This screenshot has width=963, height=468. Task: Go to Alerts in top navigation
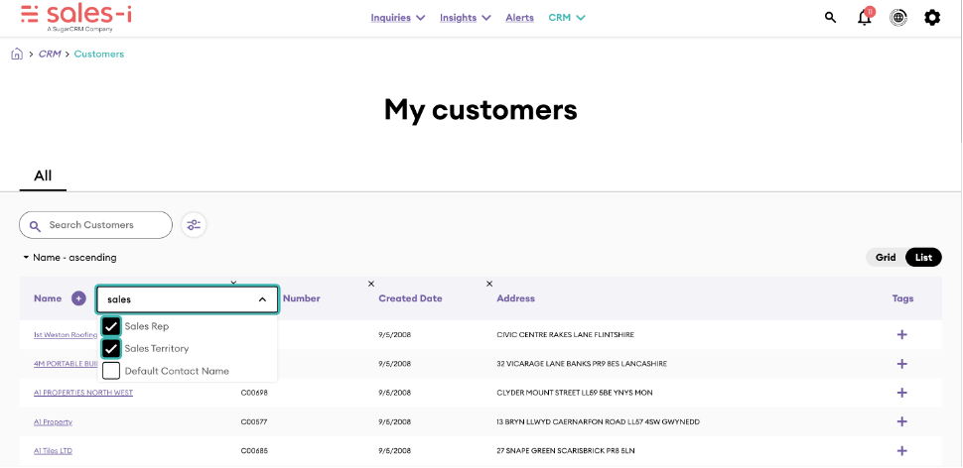[x=519, y=18]
